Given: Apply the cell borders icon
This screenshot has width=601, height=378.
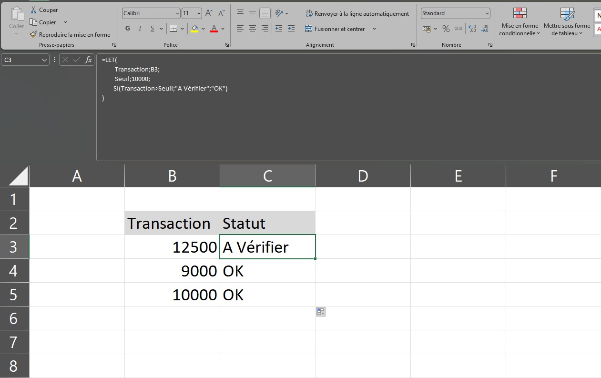Looking at the screenshot, I should (x=173, y=29).
